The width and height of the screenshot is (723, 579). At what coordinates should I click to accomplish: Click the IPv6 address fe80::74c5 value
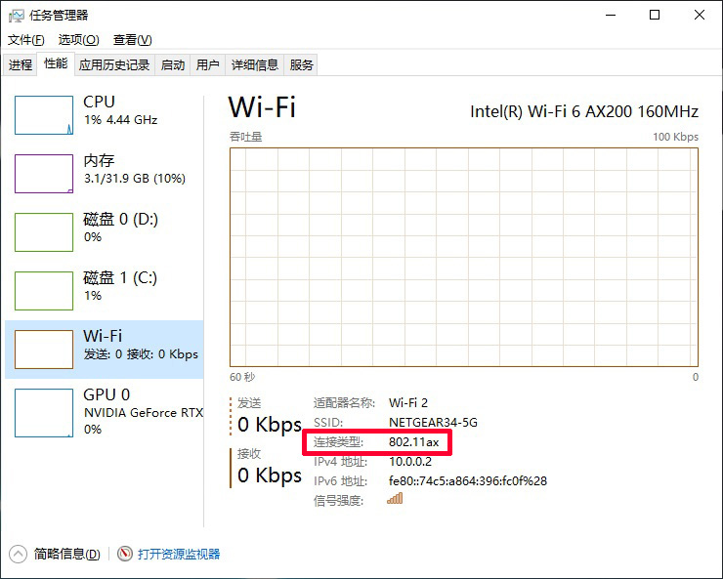coord(468,481)
